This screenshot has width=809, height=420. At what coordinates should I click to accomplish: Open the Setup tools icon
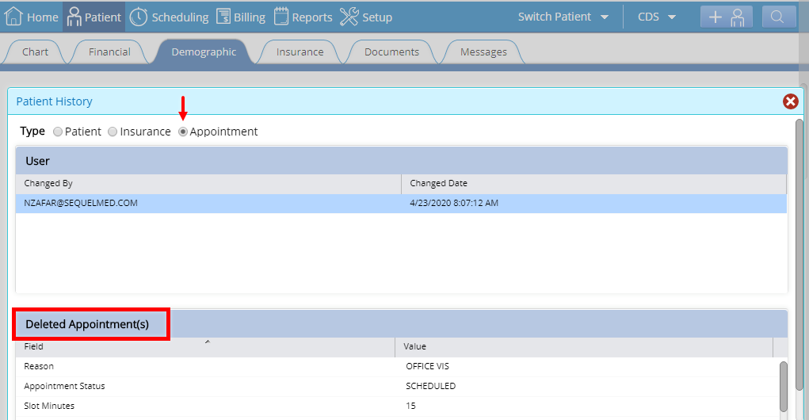pyautogui.click(x=349, y=17)
